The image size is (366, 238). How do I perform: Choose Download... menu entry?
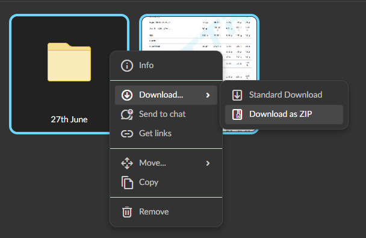(x=166, y=95)
